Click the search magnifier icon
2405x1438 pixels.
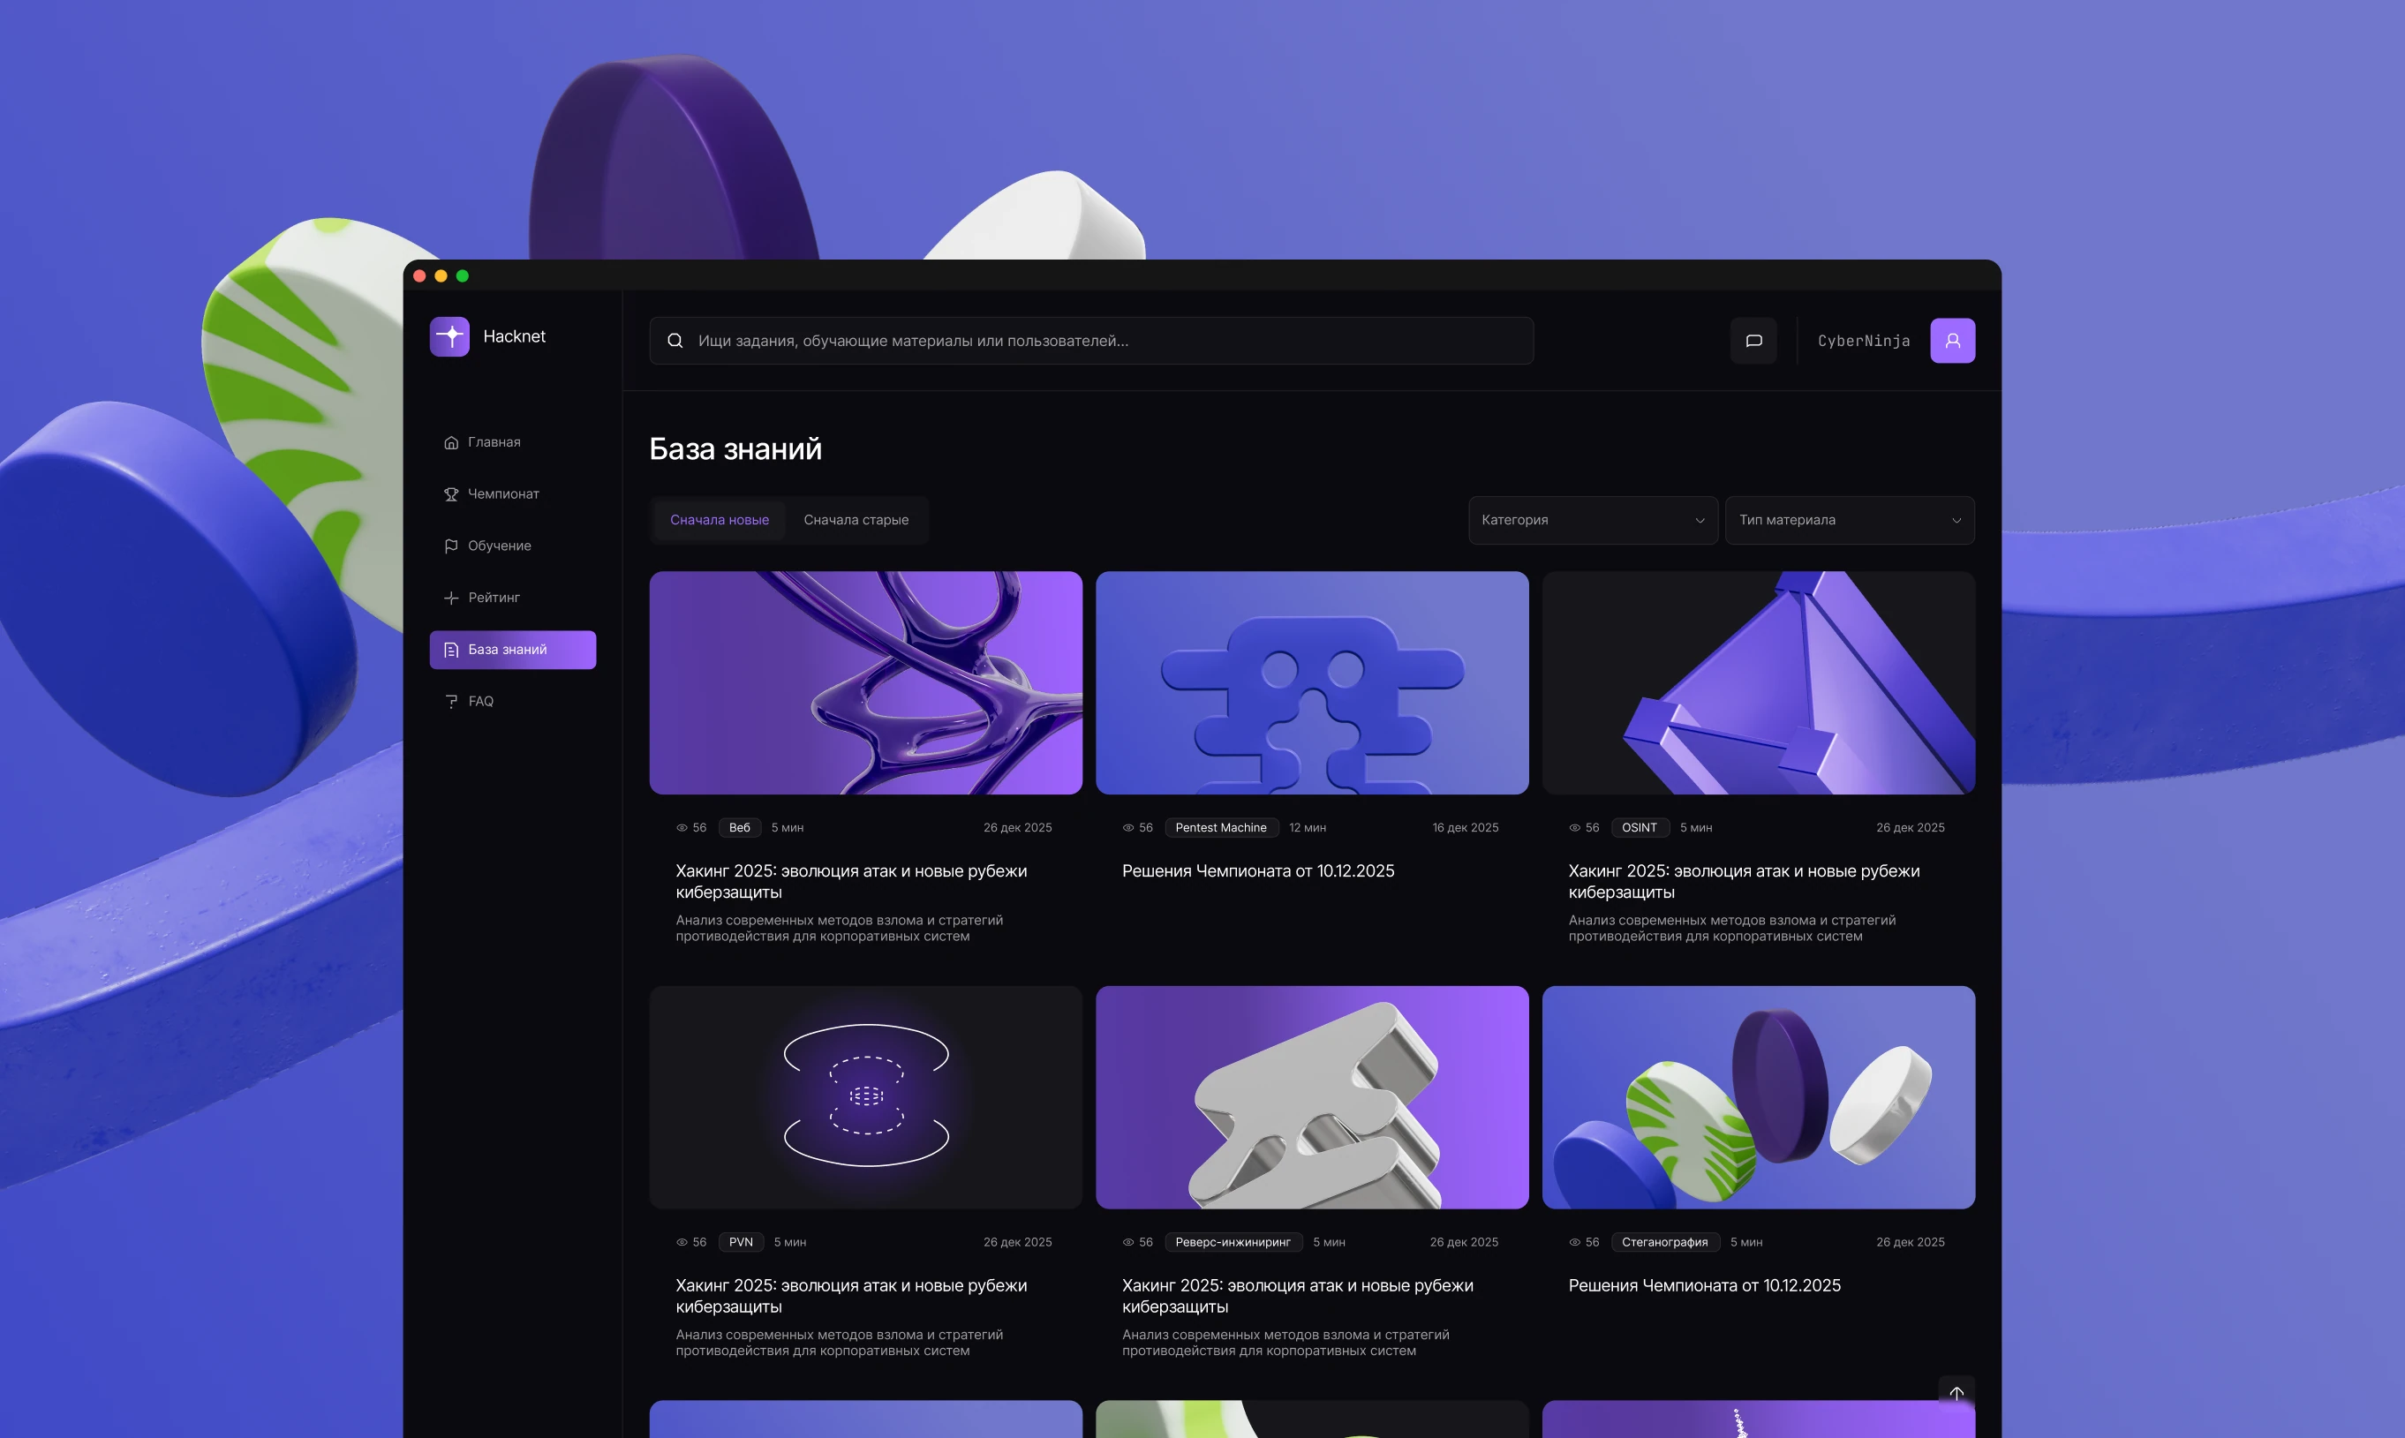(675, 341)
